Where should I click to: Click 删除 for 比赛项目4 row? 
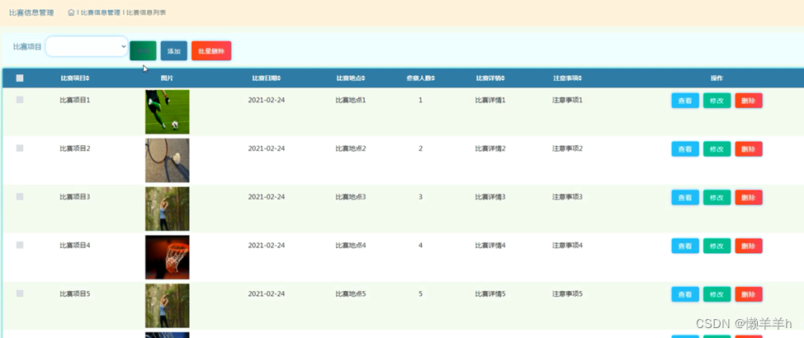749,246
